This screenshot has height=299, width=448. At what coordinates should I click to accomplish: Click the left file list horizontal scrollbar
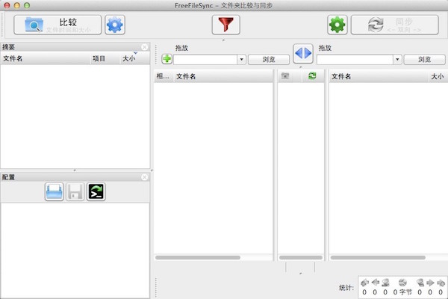(x=198, y=257)
